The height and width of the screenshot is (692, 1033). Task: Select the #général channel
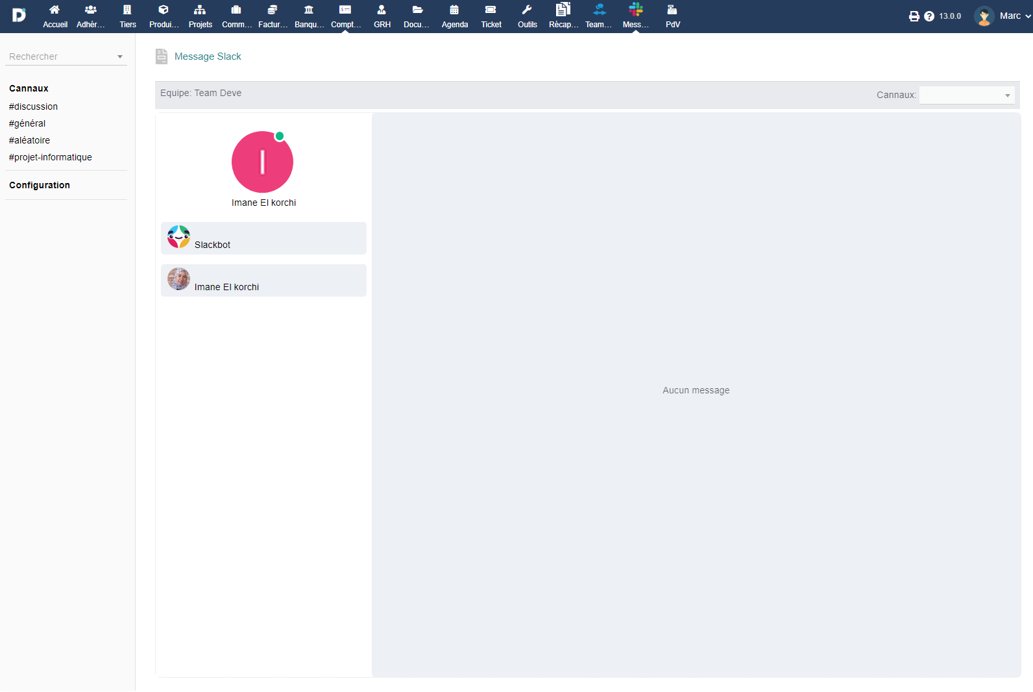27,123
